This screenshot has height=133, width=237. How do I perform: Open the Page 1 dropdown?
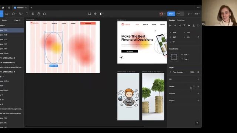click(18, 20)
